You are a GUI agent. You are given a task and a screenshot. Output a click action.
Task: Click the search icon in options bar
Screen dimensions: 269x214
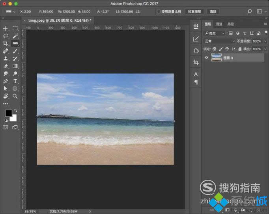[250, 11]
